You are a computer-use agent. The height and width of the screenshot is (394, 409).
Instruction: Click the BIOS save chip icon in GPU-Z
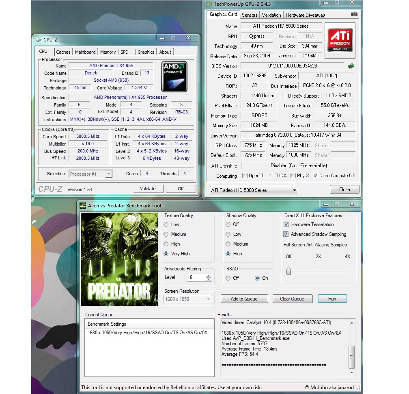(x=351, y=66)
